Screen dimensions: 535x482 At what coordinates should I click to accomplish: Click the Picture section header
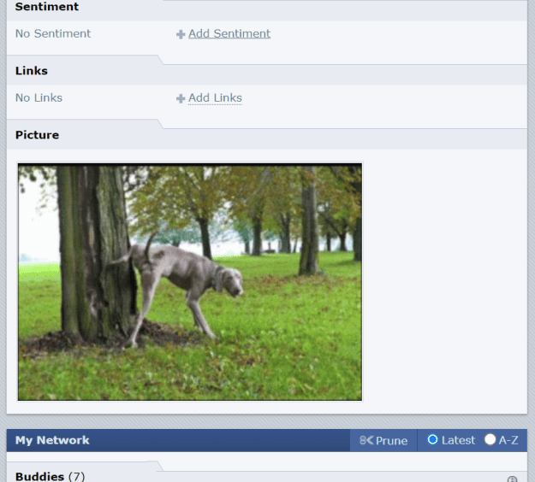pyautogui.click(x=37, y=135)
